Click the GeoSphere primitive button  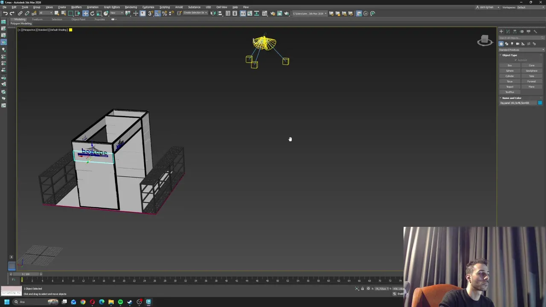[531, 71]
